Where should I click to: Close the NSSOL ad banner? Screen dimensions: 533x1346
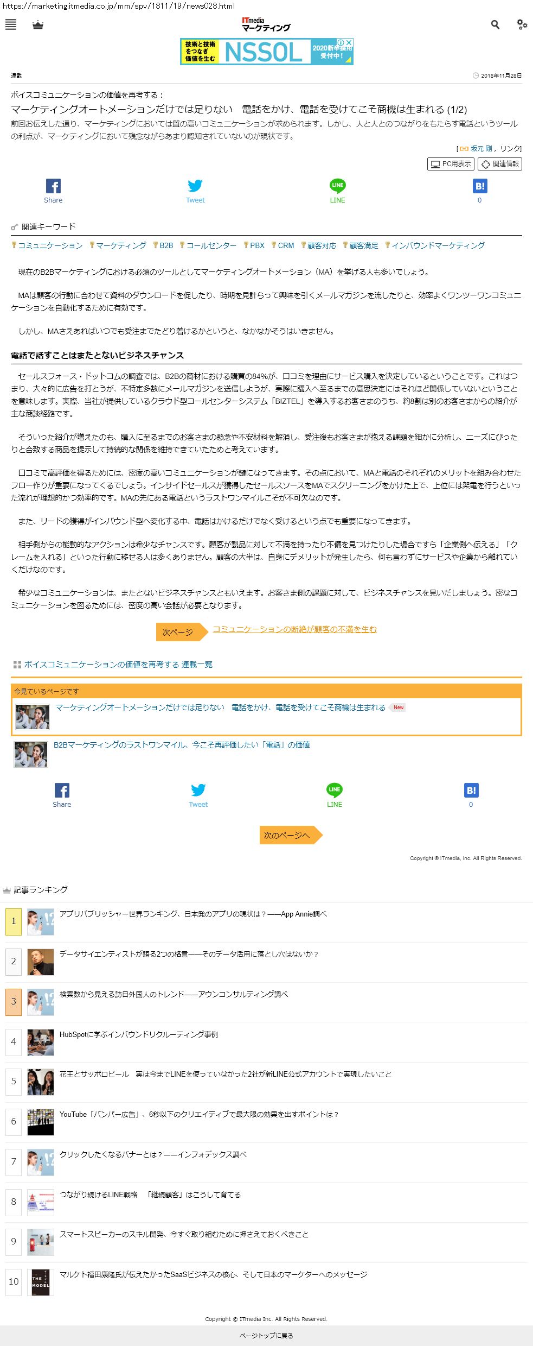point(350,42)
